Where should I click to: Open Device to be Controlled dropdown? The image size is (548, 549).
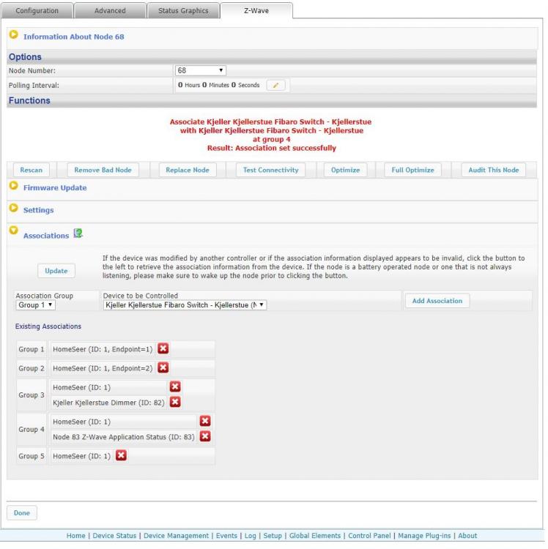pos(185,305)
